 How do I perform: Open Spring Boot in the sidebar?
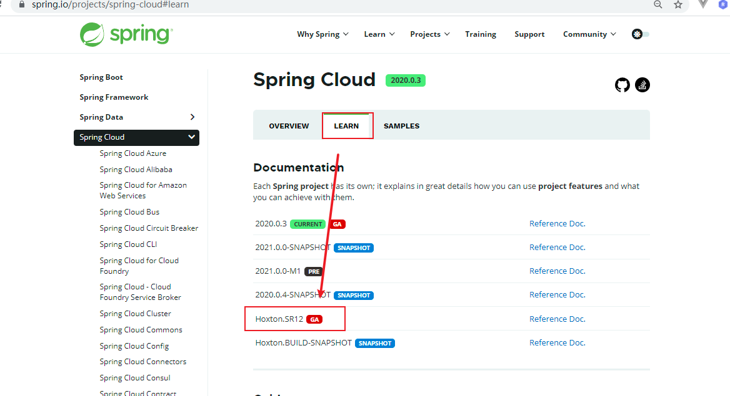pyautogui.click(x=101, y=77)
